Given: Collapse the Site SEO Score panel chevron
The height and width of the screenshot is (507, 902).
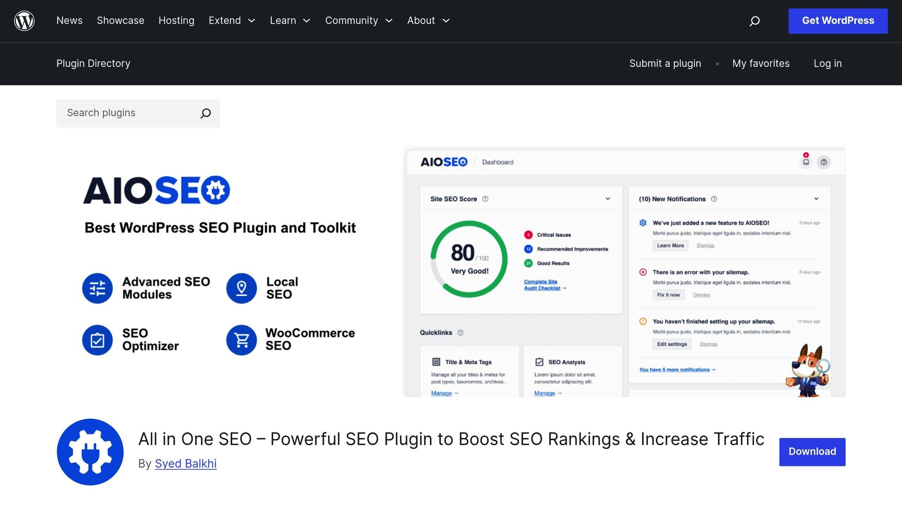Looking at the screenshot, I should [x=608, y=199].
